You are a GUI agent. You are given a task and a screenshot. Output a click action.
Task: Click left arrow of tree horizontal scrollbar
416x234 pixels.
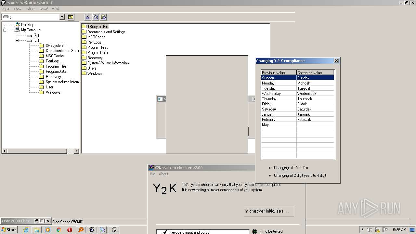click(x=4, y=151)
